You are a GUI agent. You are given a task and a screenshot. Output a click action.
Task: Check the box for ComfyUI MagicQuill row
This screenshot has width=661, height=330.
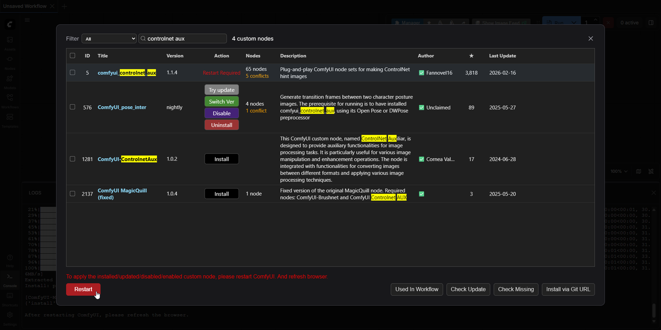point(72,194)
